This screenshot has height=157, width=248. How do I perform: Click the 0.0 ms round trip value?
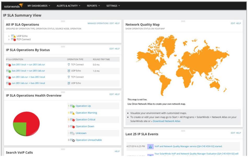pos(96,65)
